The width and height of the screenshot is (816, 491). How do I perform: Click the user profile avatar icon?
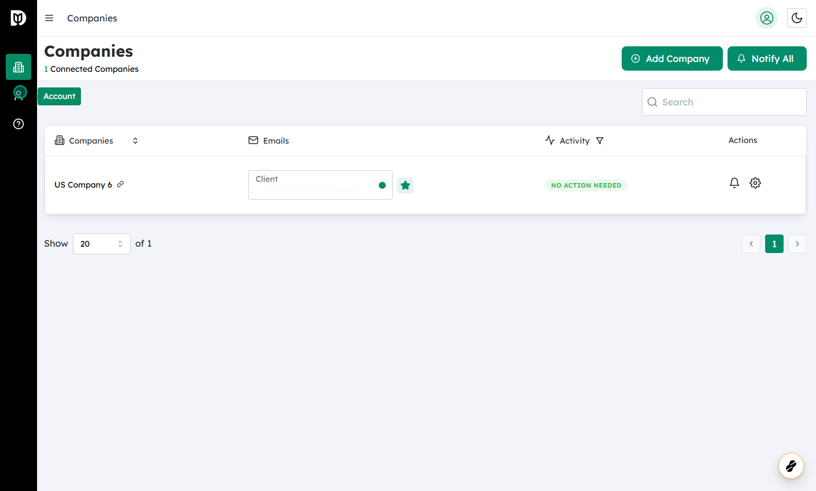766,19
